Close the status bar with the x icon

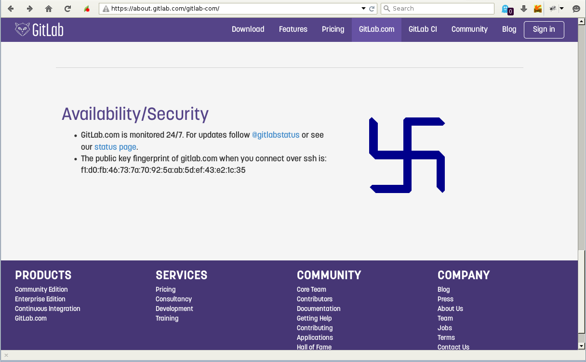click(x=6, y=355)
